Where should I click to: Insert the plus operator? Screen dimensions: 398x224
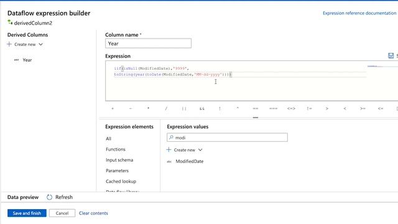(x=113, y=108)
